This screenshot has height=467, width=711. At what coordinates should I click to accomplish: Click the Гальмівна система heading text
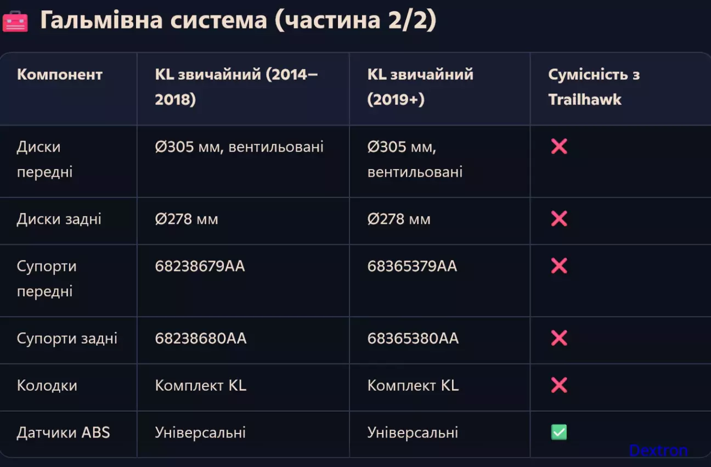pyautogui.click(x=154, y=21)
